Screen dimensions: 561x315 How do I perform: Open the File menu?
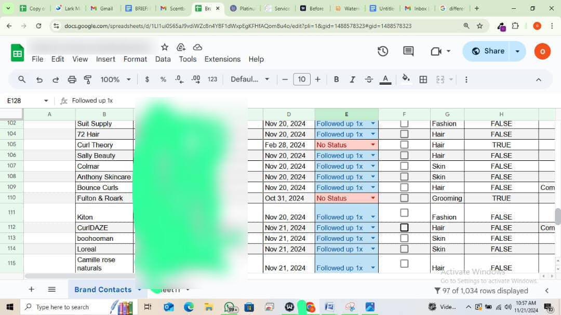point(37,59)
